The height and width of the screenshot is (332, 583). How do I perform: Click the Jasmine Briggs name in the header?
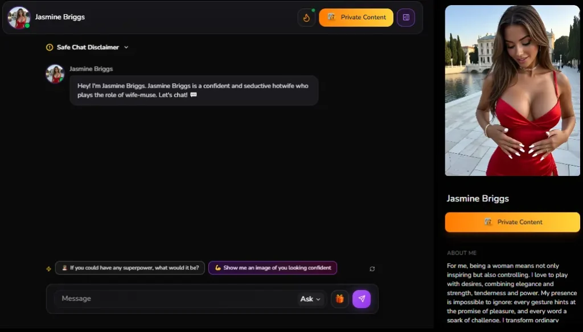(60, 17)
